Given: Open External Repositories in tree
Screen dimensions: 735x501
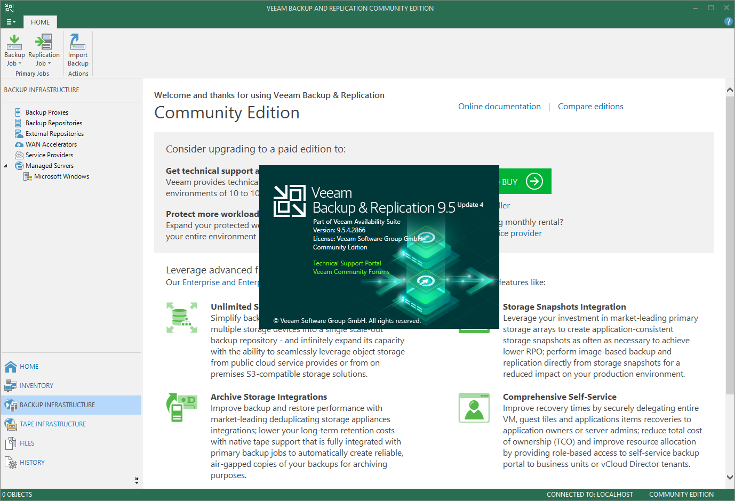Looking at the screenshot, I should pyautogui.click(x=54, y=134).
